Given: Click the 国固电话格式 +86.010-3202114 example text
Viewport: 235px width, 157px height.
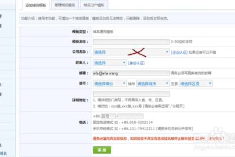Looking at the screenshot, I should [x=123, y=122].
